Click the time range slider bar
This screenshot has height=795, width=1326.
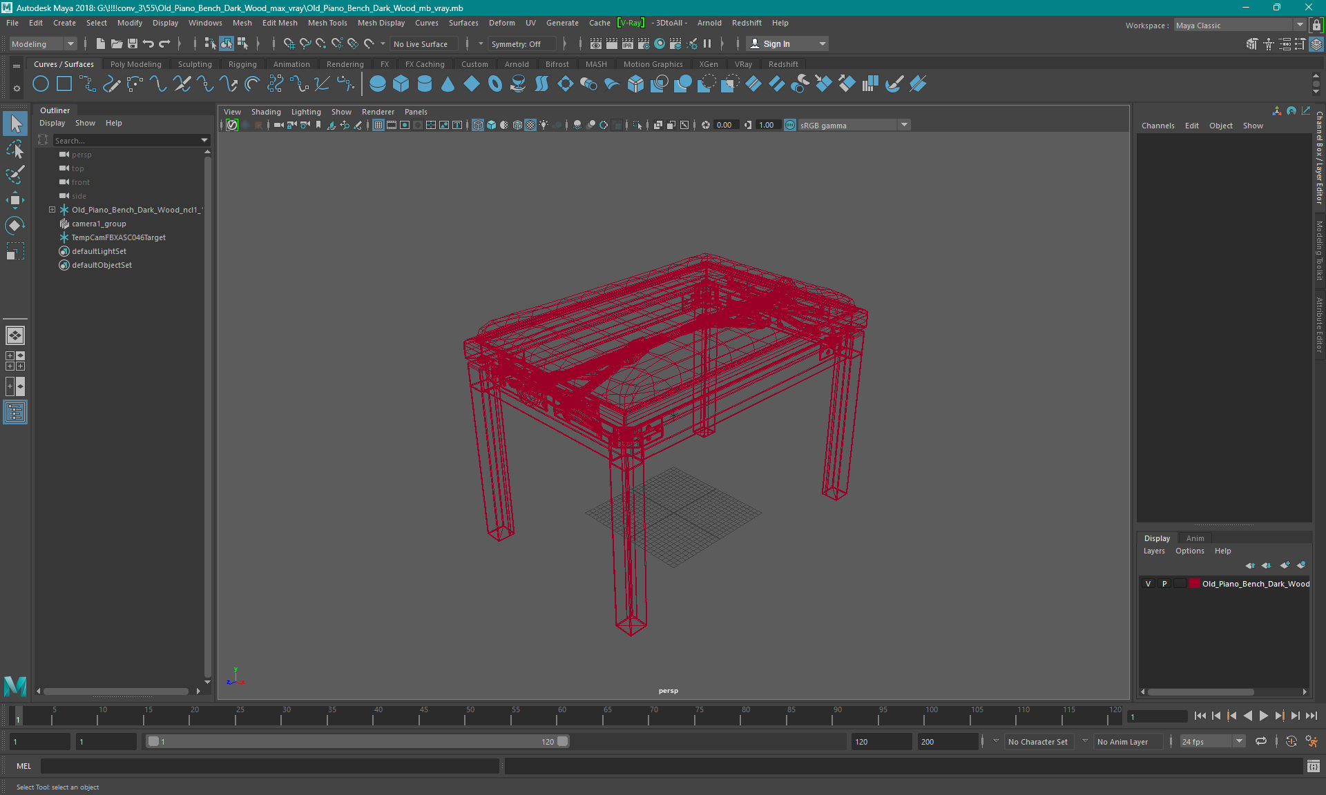358,742
